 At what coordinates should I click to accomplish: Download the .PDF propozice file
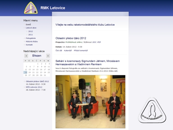pos(99,42)
